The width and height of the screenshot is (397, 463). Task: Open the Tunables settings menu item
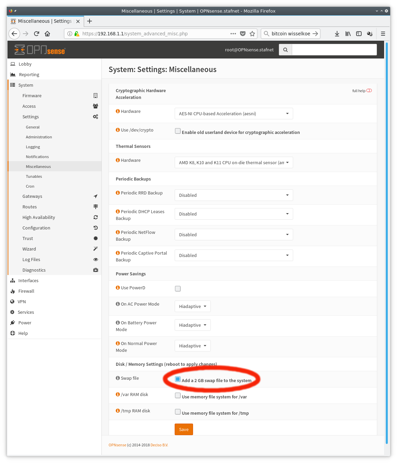click(x=34, y=176)
